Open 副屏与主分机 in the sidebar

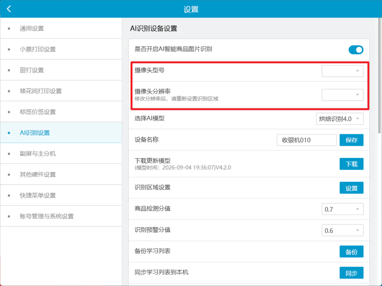pos(61,153)
